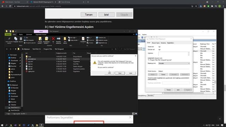Click Tümünü seç select all icon

click(x=97, y=38)
